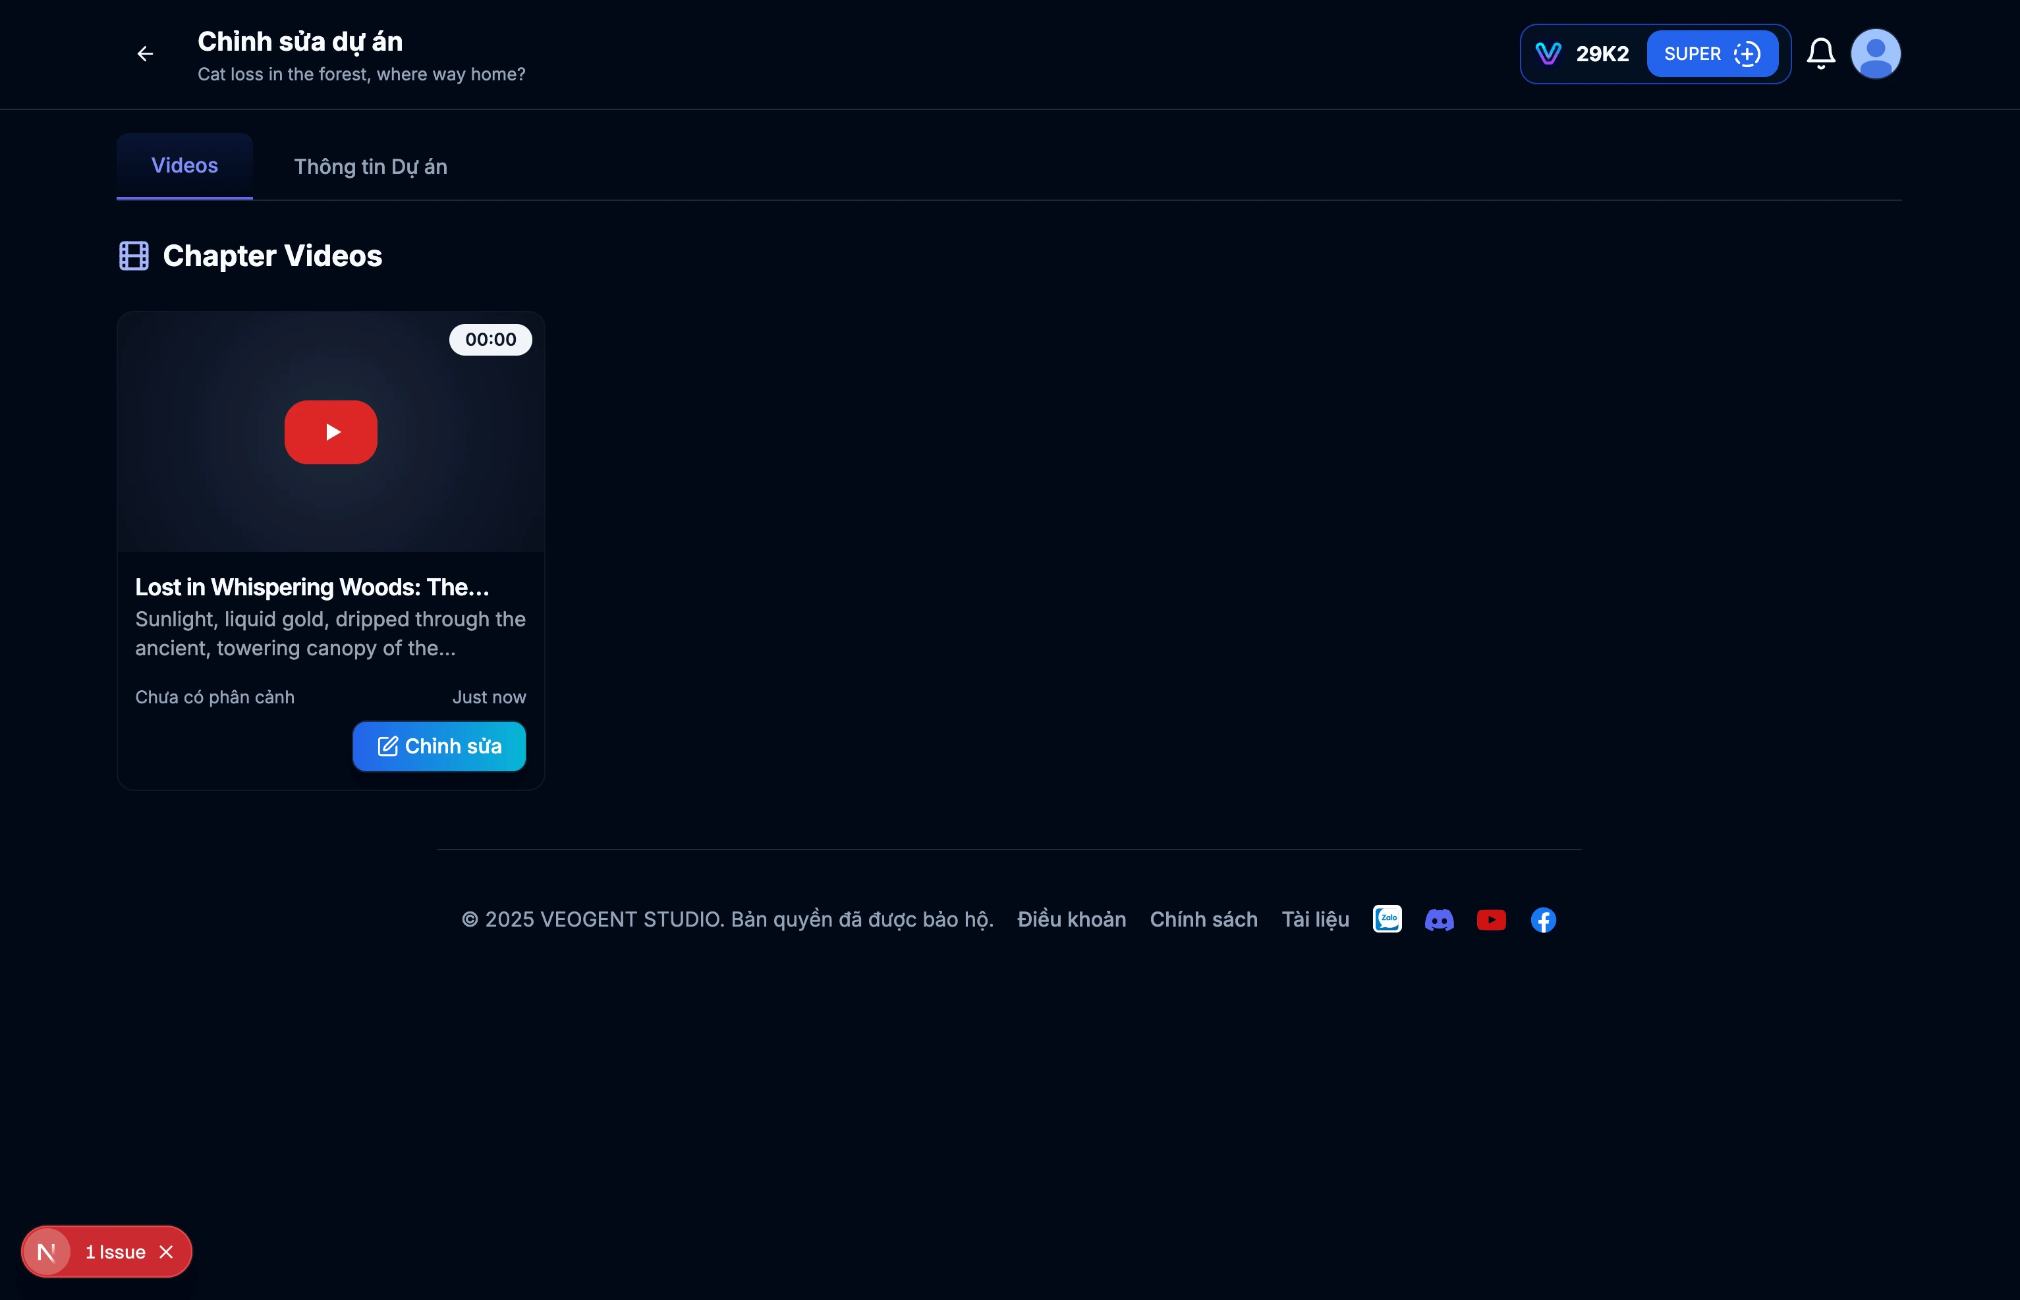
Task: Navigate back using the arrow at top left
Action: point(144,53)
